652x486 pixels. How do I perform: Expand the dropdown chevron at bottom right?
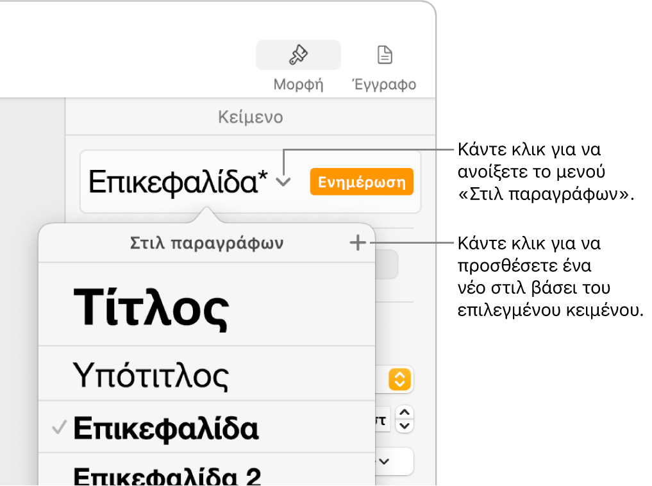[385, 461]
